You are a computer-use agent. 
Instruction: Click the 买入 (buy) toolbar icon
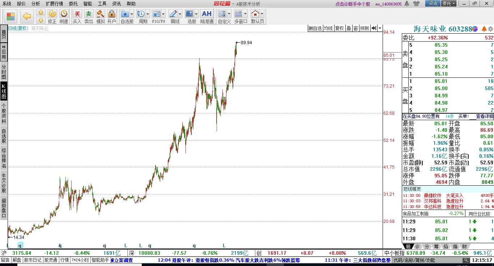point(77,14)
